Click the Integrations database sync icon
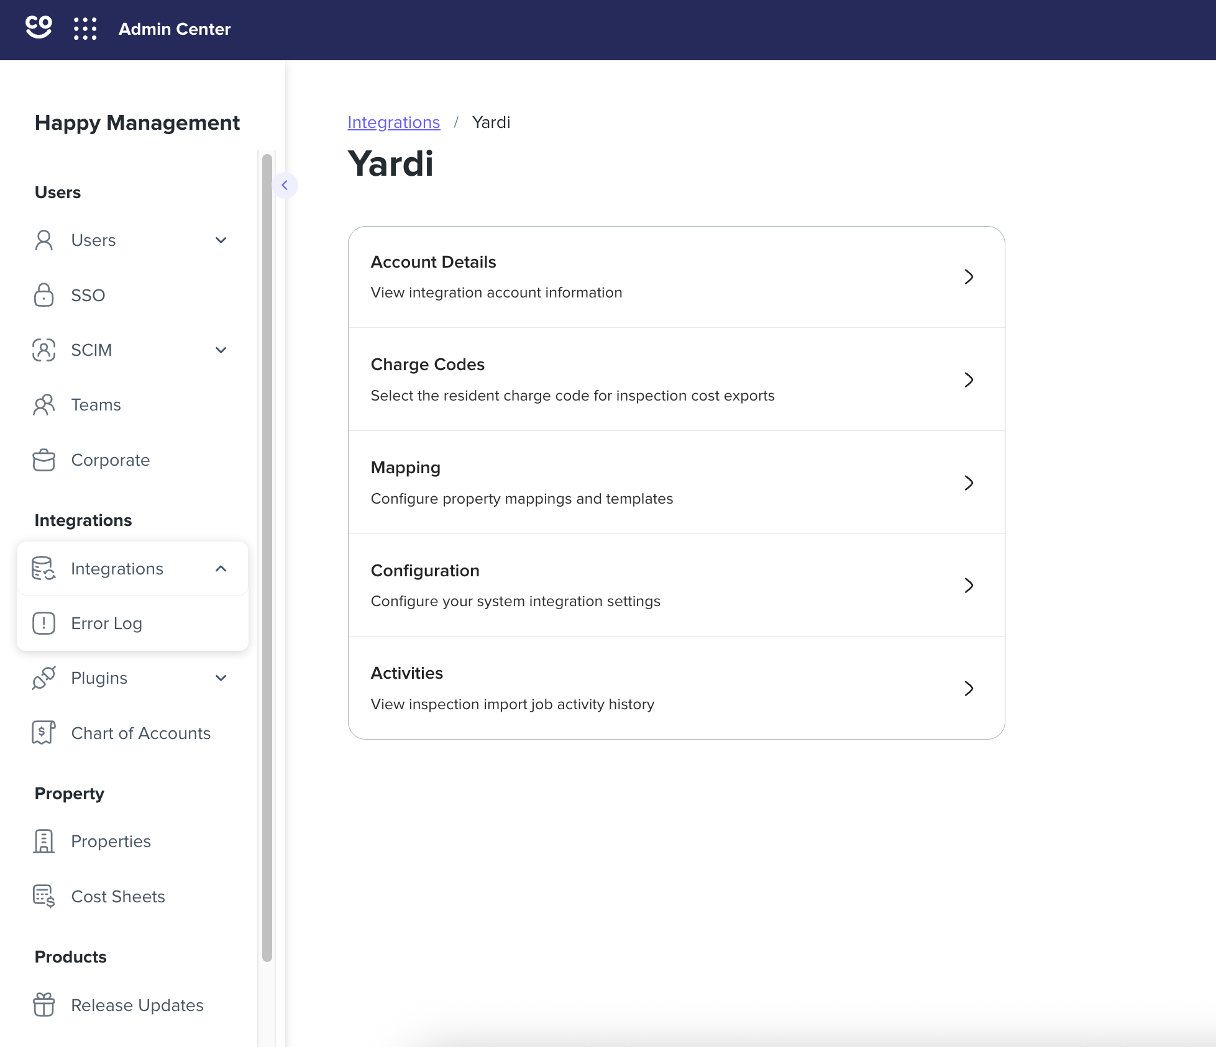 [x=44, y=568]
